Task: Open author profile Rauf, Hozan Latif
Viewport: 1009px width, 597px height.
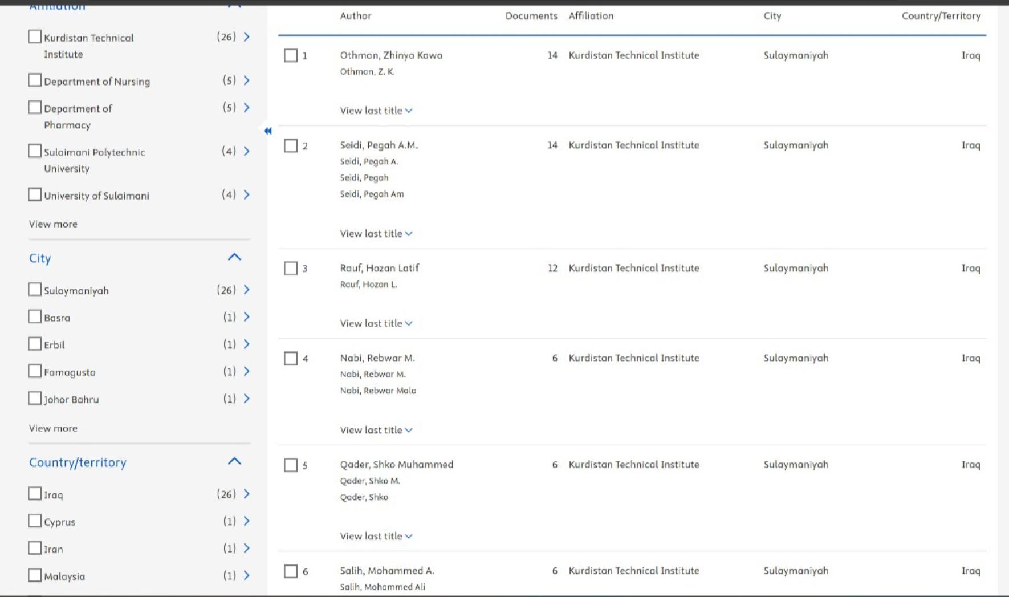Action: (380, 268)
